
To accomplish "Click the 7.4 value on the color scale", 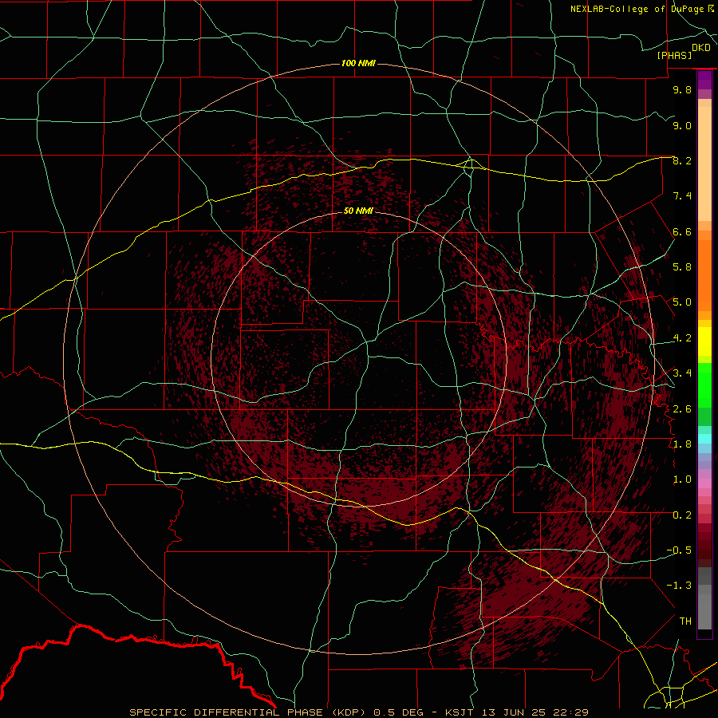I will 682,196.
